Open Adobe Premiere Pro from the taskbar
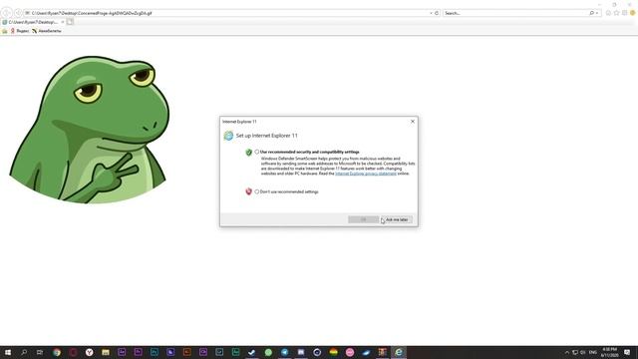Image resolution: width=638 pixels, height=359 pixels. click(x=138, y=352)
